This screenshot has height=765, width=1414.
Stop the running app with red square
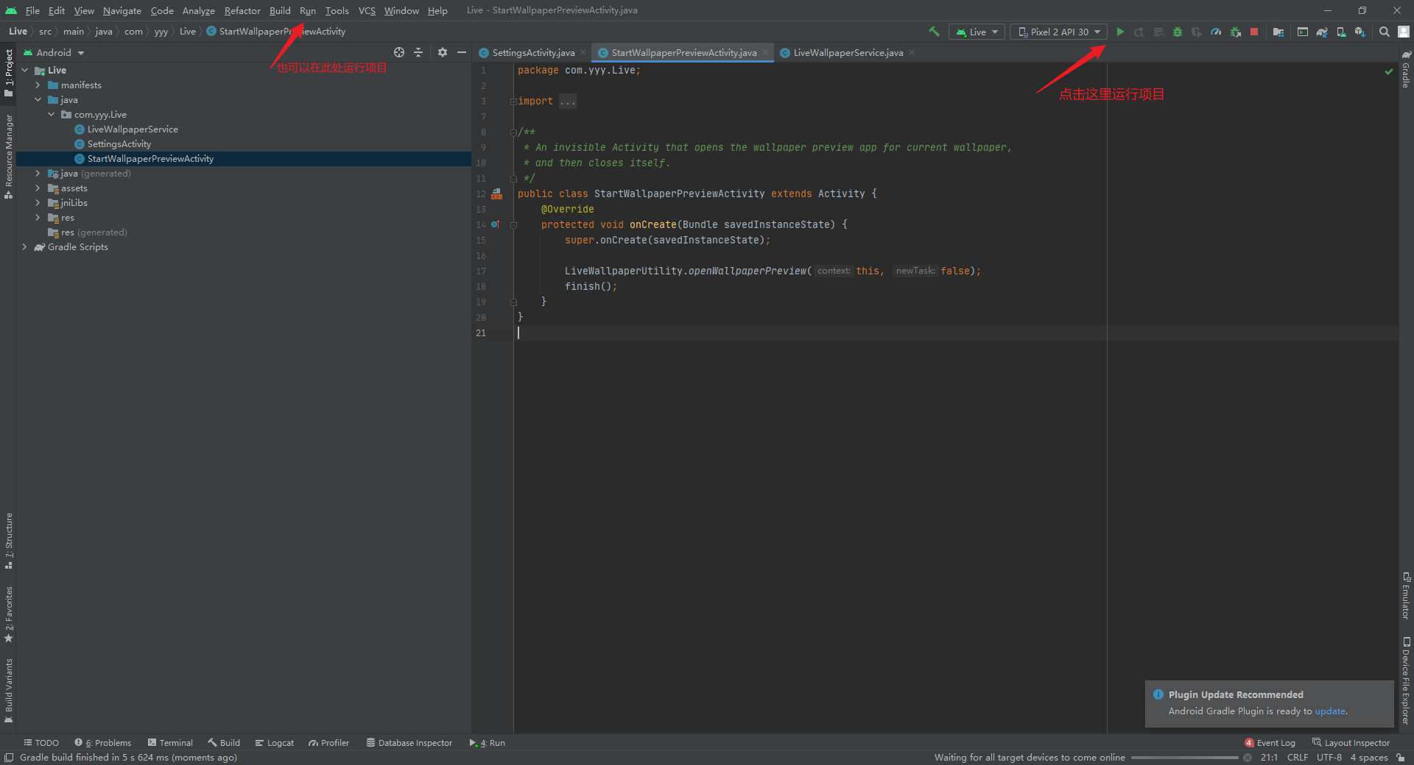(1254, 32)
